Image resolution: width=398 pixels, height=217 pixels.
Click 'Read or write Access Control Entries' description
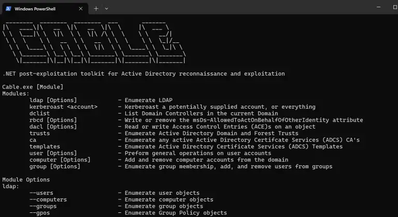[x=220, y=127]
